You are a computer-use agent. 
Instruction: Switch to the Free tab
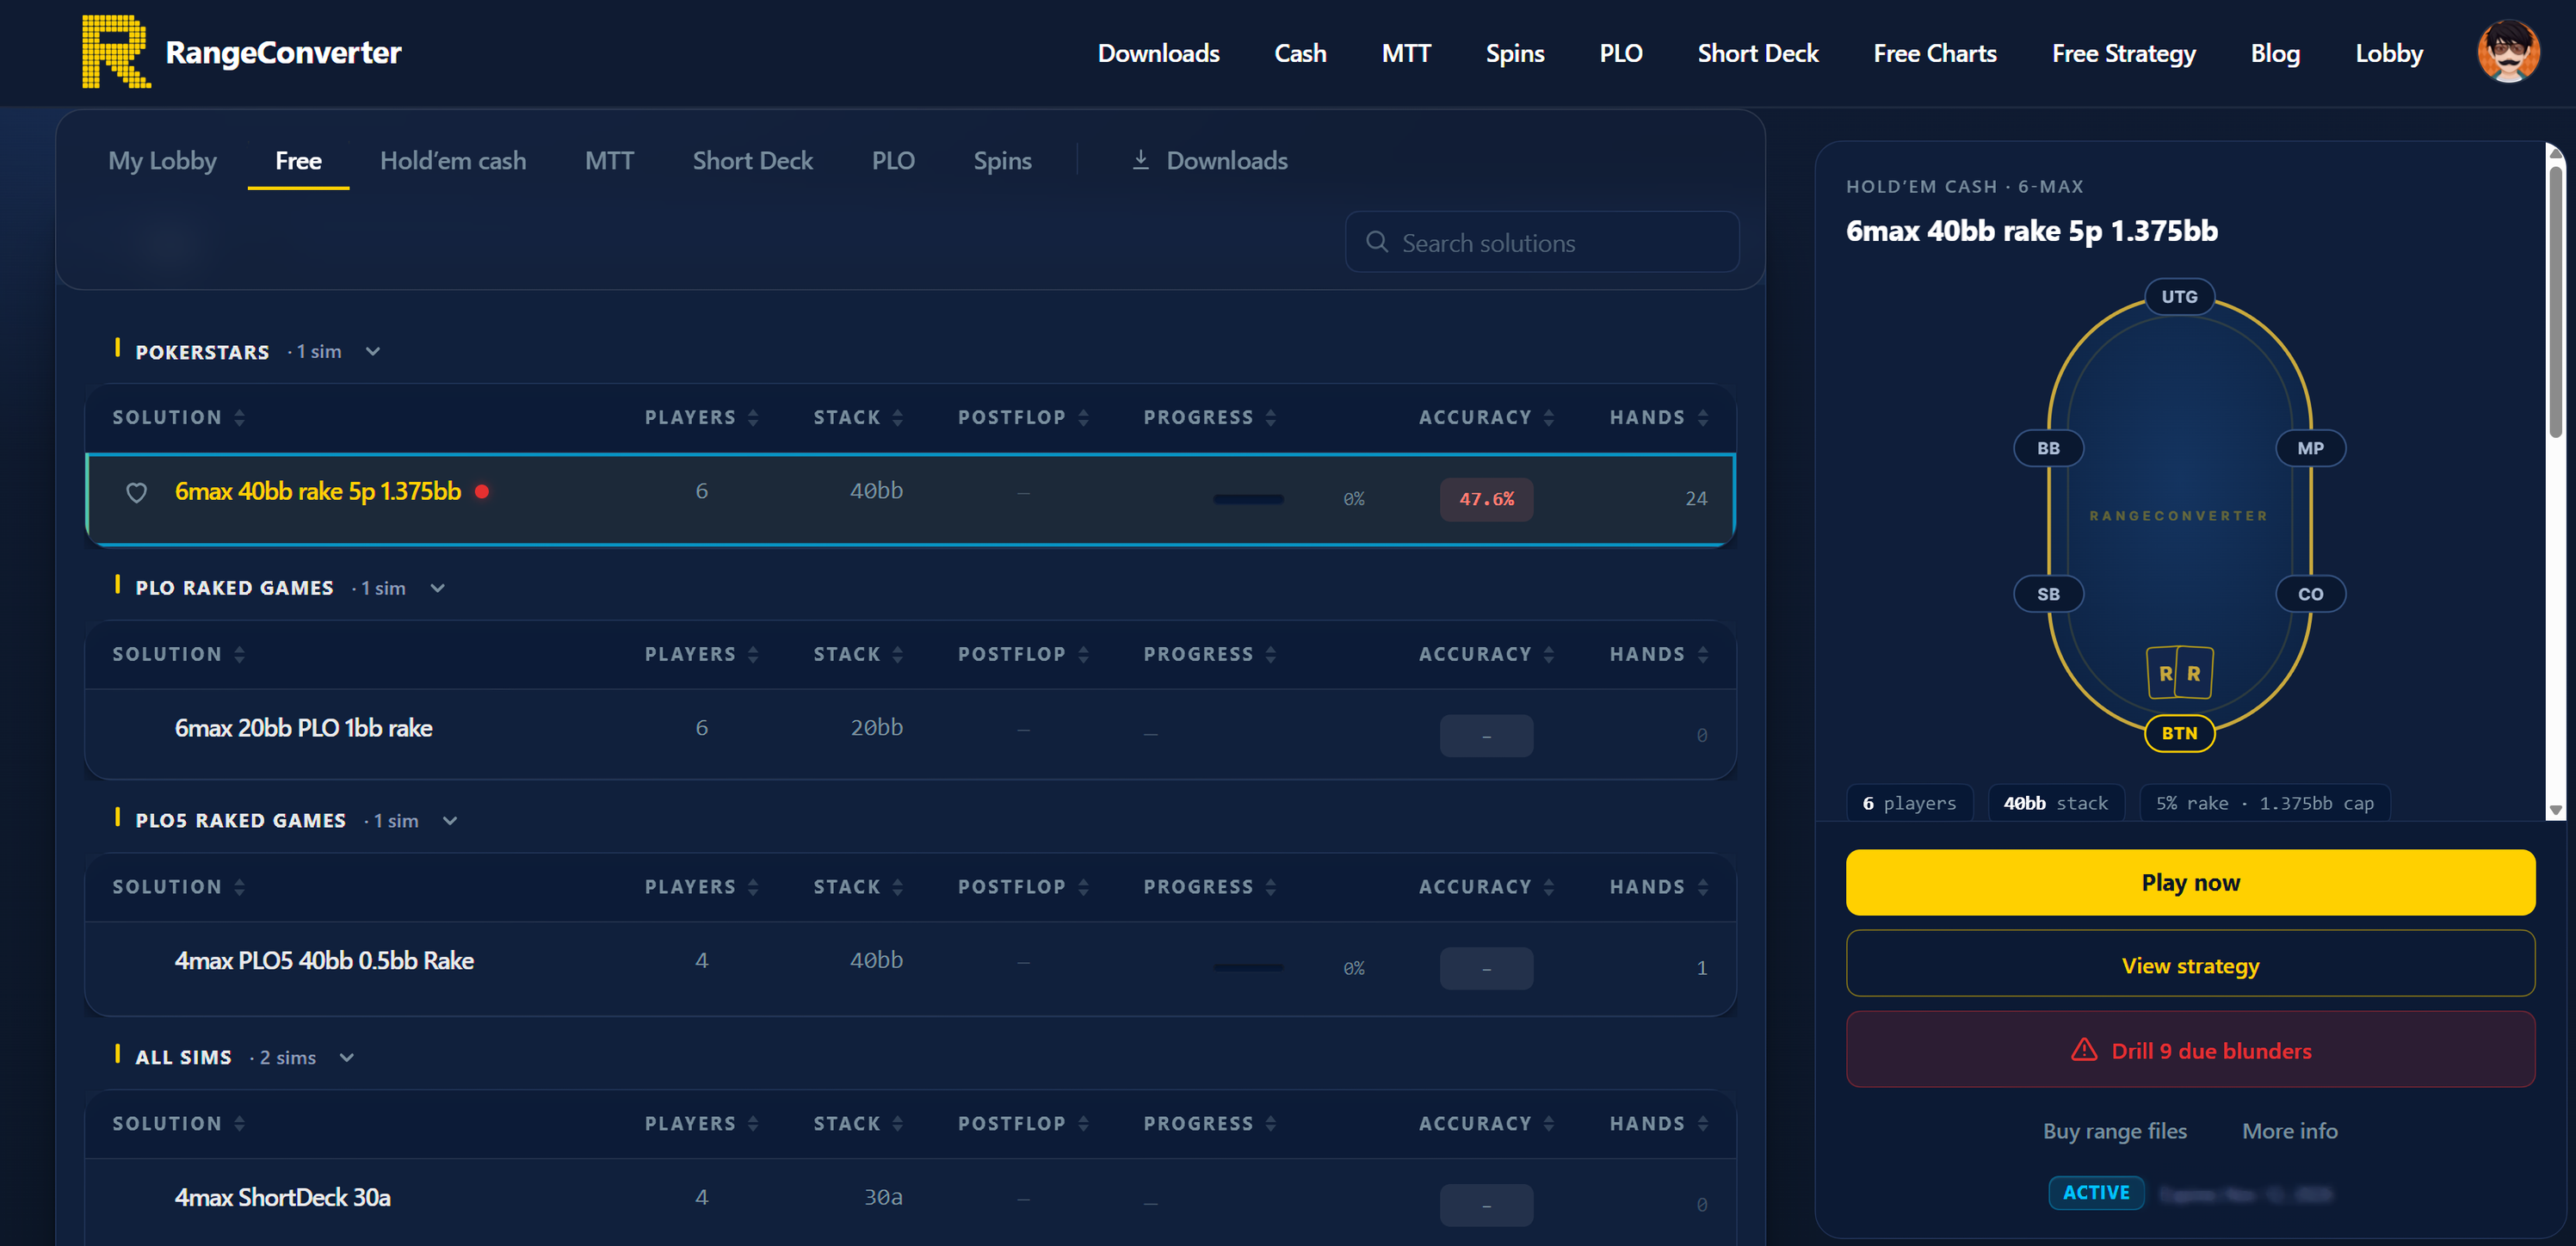298,160
